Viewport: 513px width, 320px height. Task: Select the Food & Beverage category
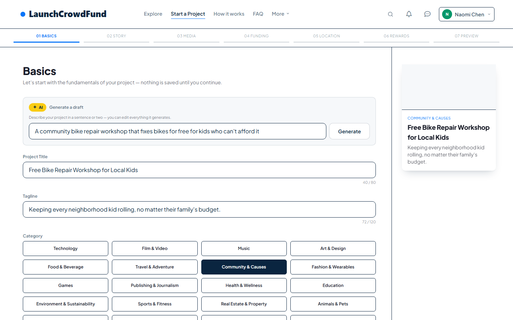(x=66, y=267)
